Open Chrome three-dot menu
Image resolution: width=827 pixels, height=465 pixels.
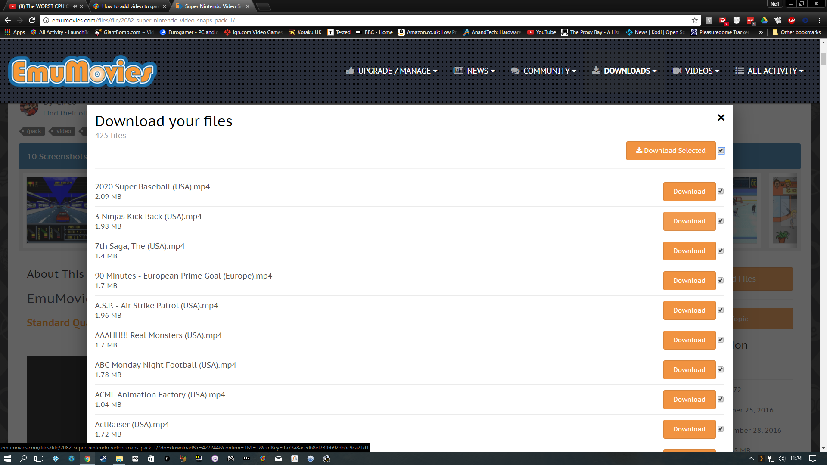click(x=819, y=20)
